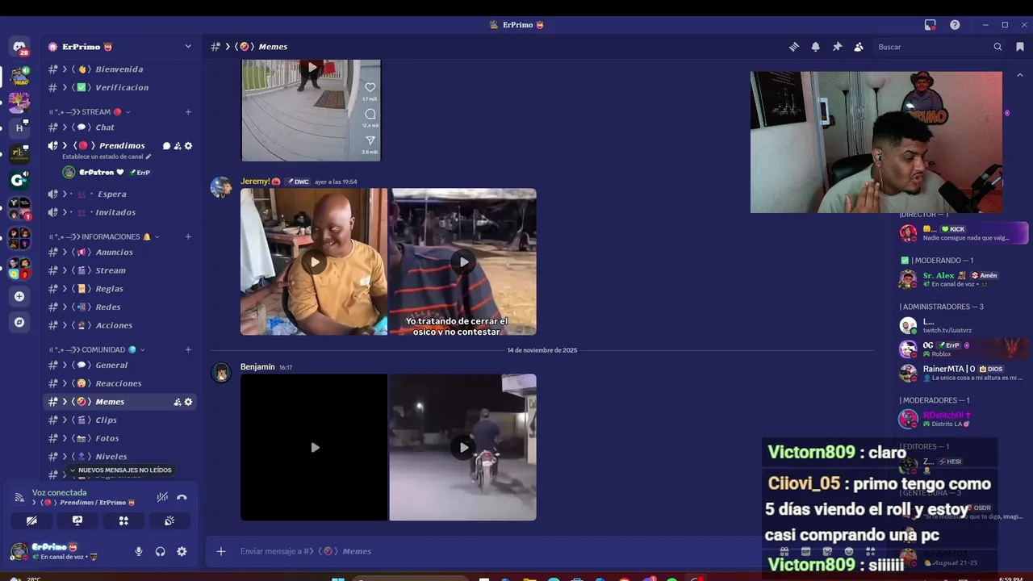The width and height of the screenshot is (1033, 581).
Task: Open Windows Start button
Action: click(337, 578)
